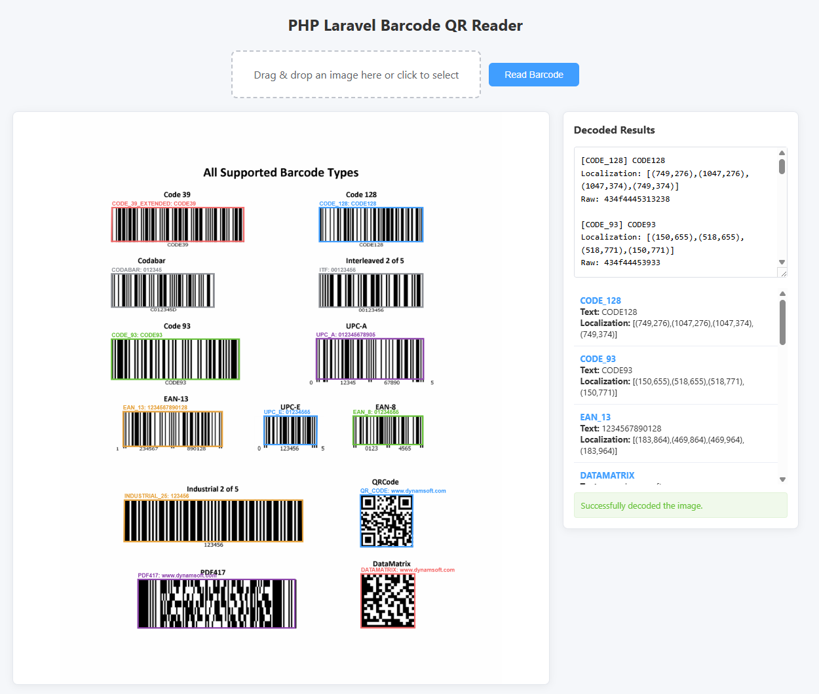Click the results list scrollbar down arrow

[x=782, y=480]
